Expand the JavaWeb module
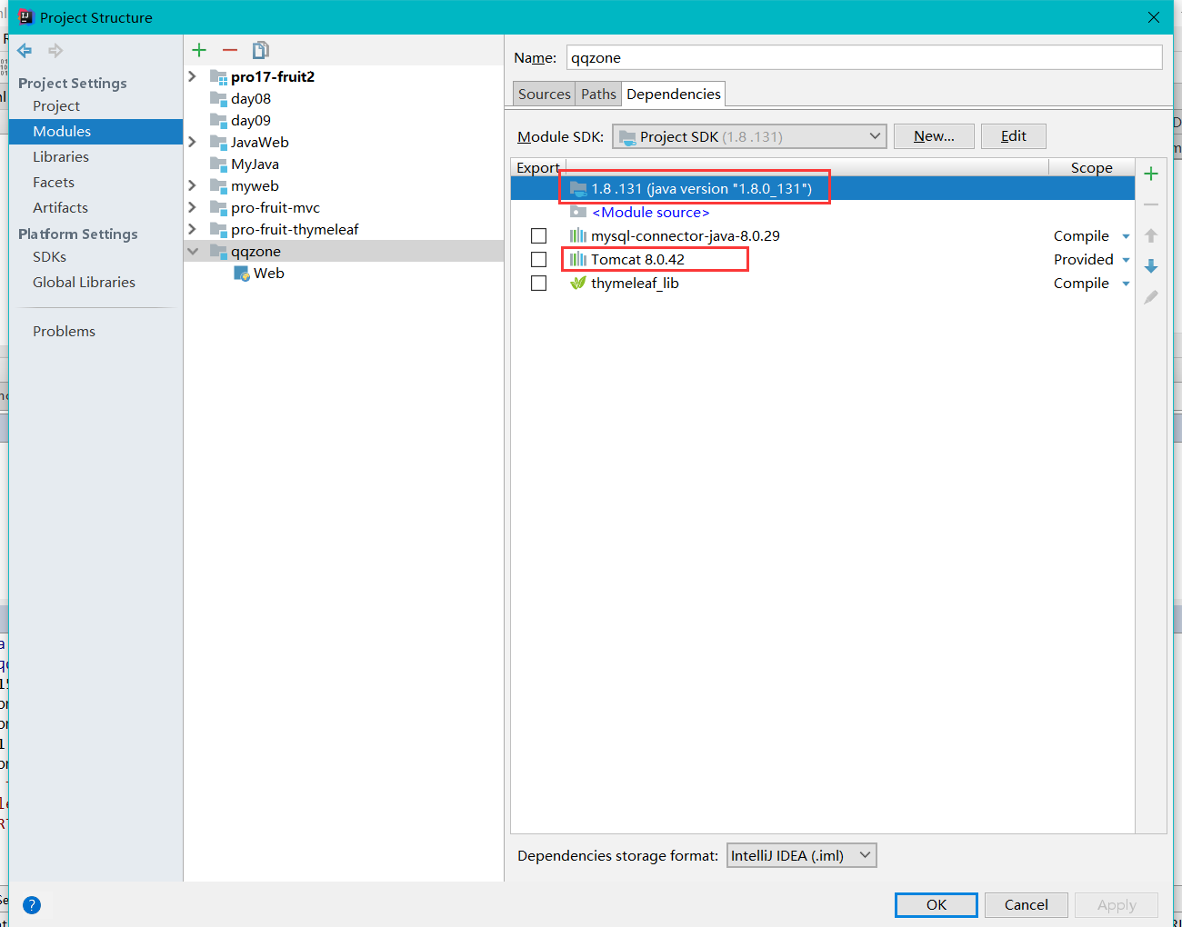 point(193,142)
